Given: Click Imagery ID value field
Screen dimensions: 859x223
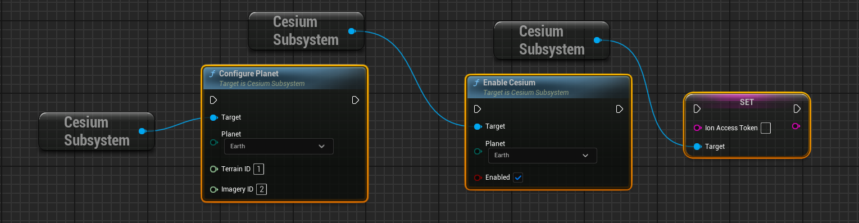Looking at the screenshot, I should coord(261,189).
